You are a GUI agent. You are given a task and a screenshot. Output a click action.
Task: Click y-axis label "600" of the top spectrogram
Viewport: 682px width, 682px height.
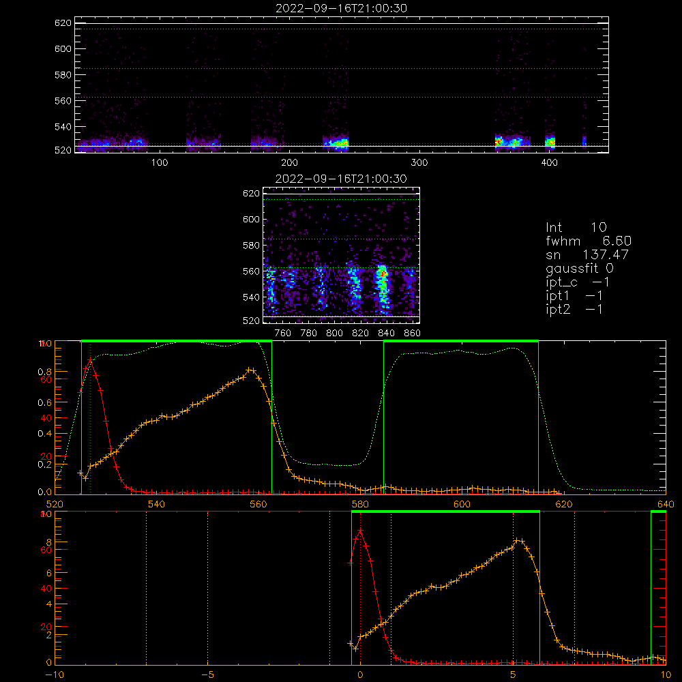pyautogui.click(x=63, y=48)
